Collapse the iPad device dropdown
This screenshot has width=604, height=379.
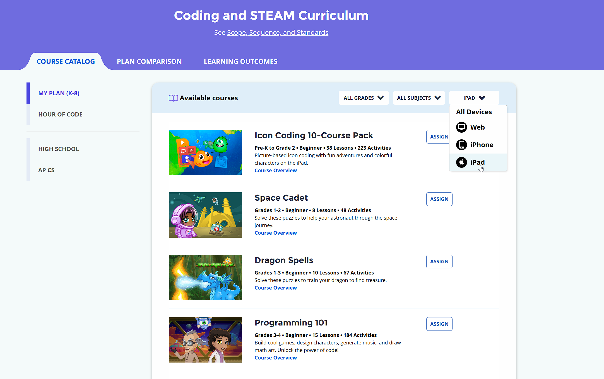(474, 98)
